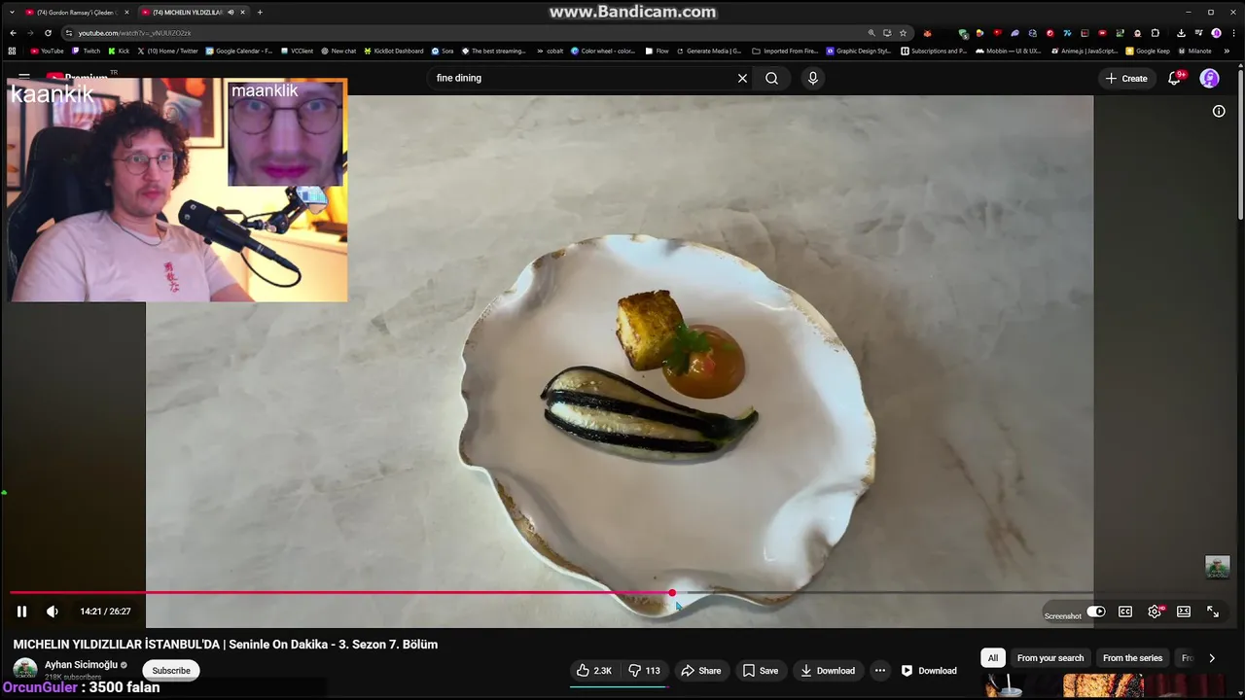Open the YouTube guide hamburger menu
The height and width of the screenshot is (700, 1245).
pos(24,77)
